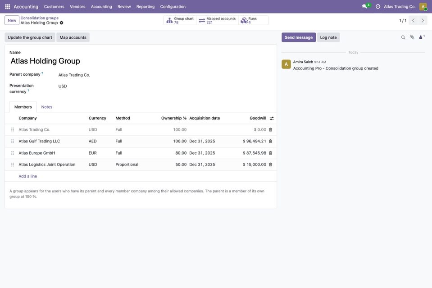432x288 pixels.
Task: Go to the previous record arrow
Action: 413,20
